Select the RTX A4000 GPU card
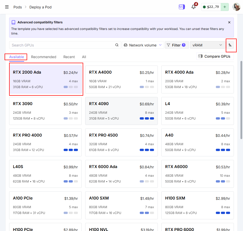The height and width of the screenshot is (231, 243). (x=121, y=79)
